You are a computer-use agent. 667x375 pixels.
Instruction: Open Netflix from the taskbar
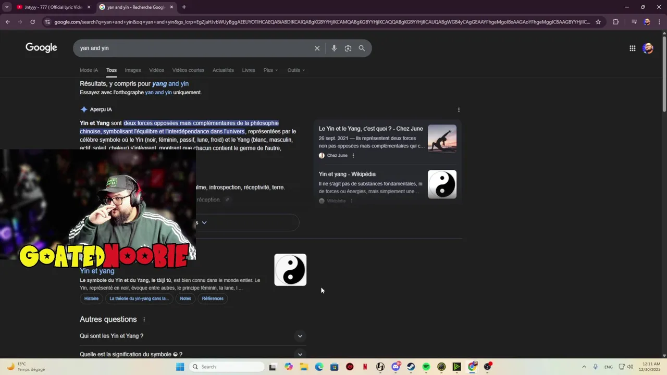click(365, 367)
